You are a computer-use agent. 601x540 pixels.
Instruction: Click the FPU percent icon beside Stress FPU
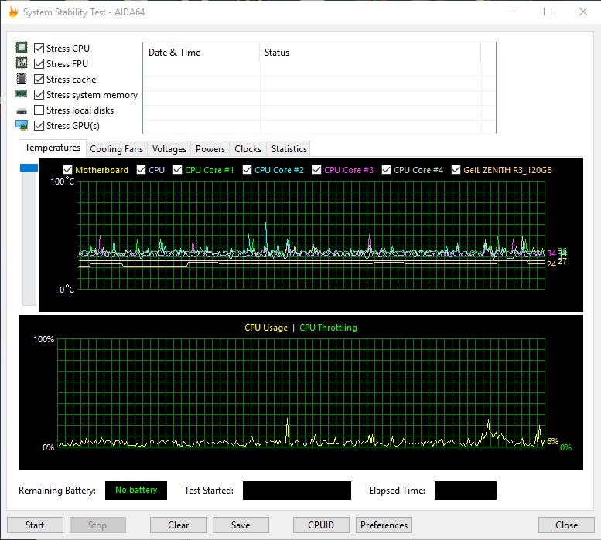22,63
